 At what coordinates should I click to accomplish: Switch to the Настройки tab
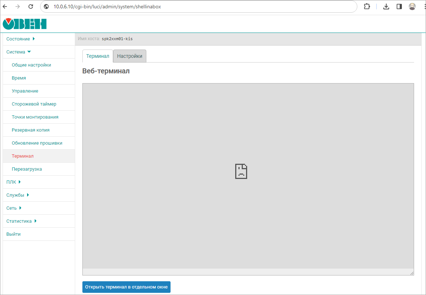click(130, 56)
